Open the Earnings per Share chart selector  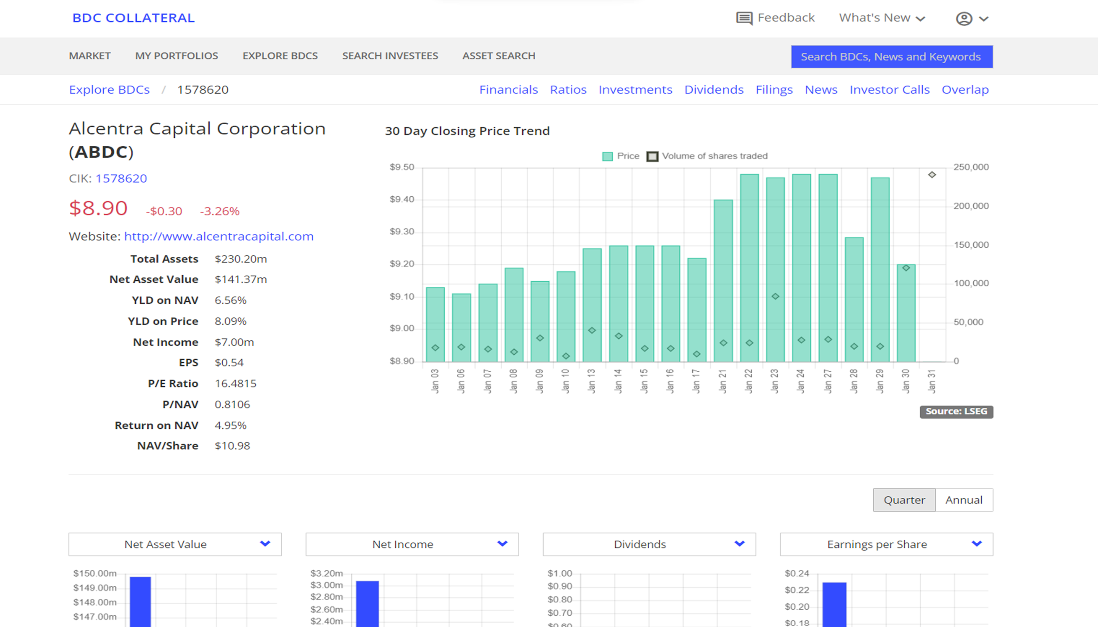(886, 544)
